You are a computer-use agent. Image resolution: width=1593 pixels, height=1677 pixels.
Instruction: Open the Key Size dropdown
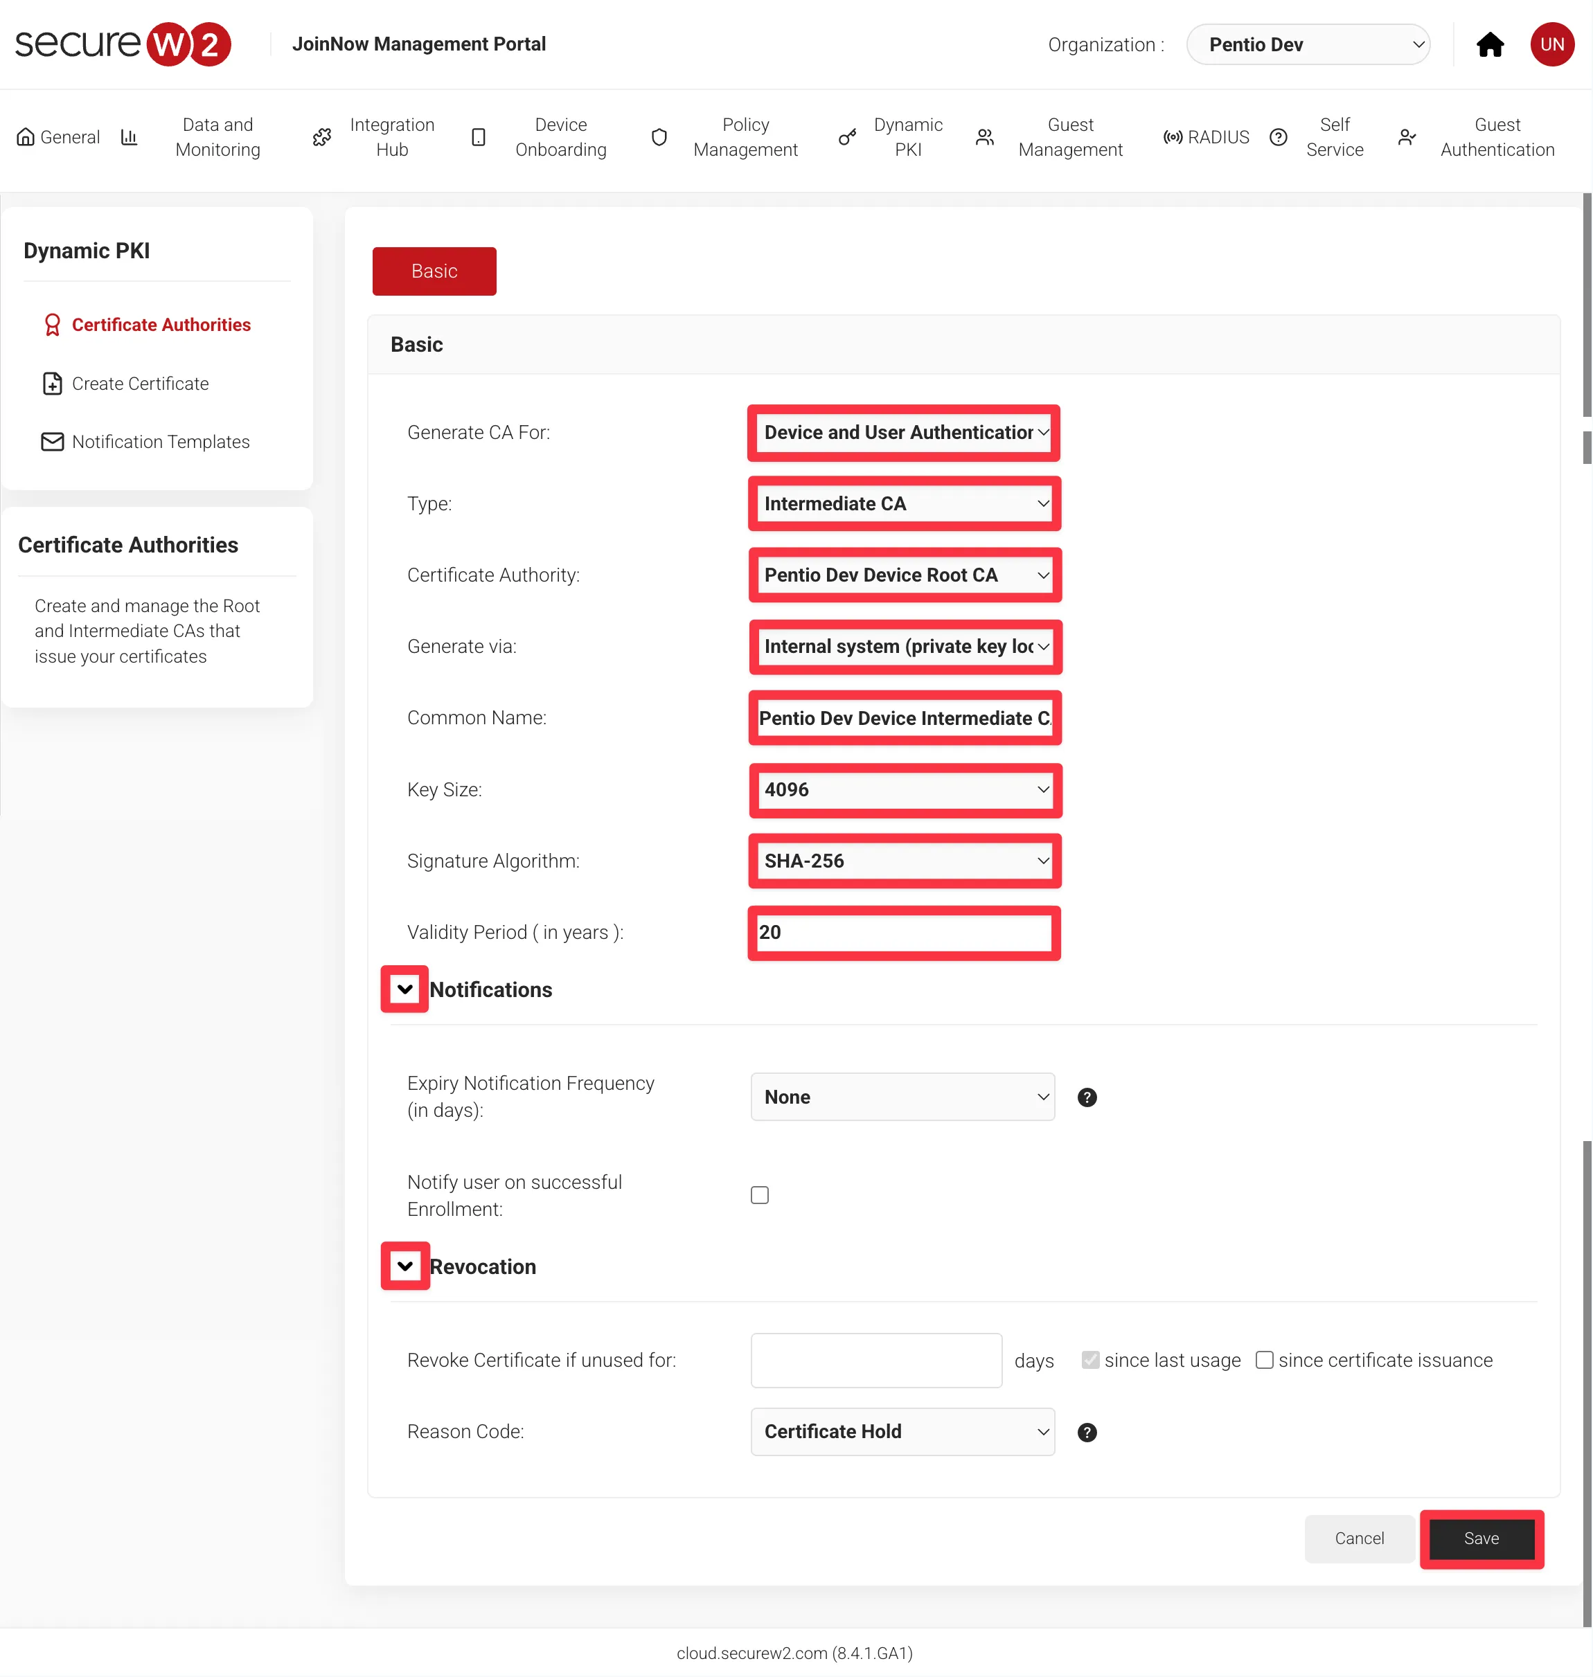(905, 790)
